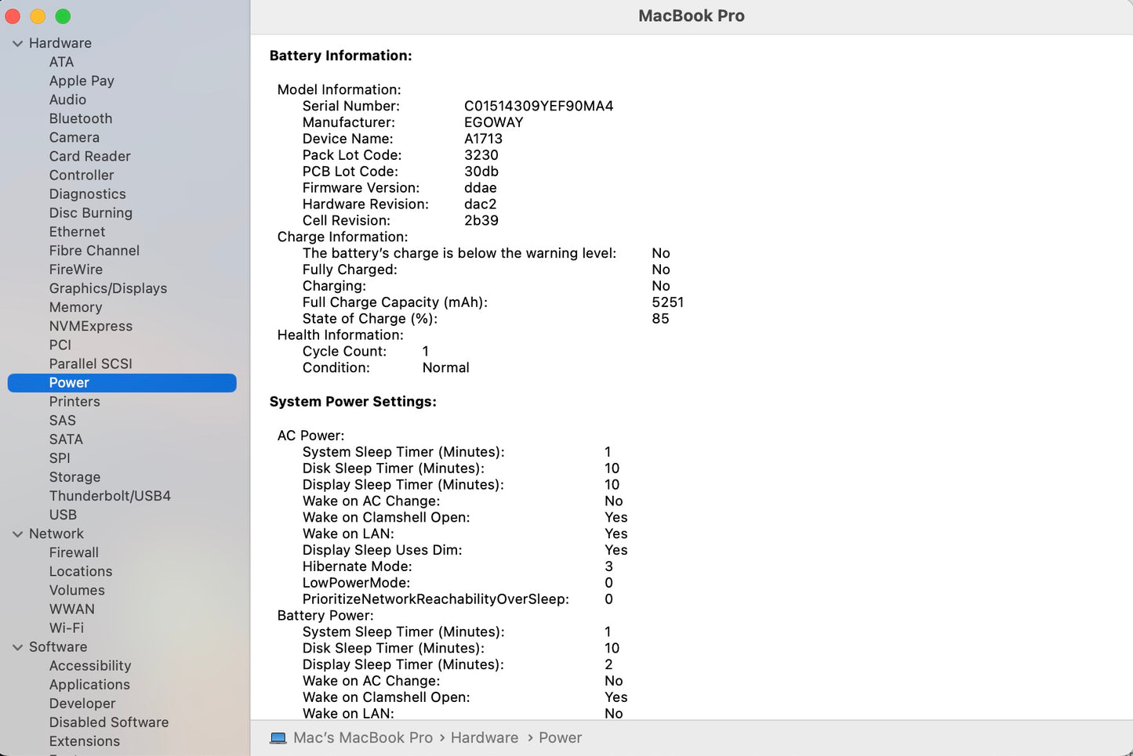Show the NVMExpress information
The height and width of the screenshot is (756, 1133).
(x=90, y=326)
